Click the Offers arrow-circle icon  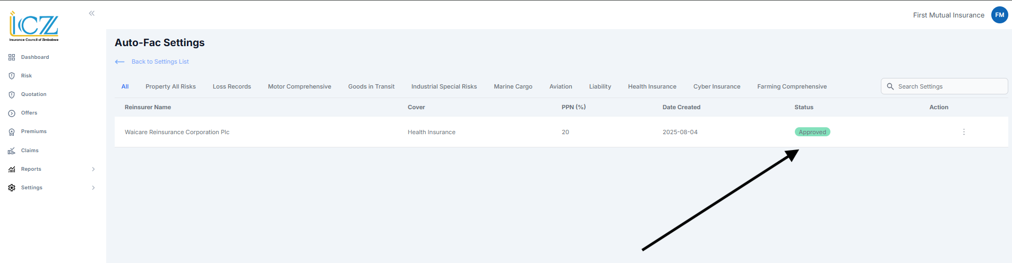point(12,113)
